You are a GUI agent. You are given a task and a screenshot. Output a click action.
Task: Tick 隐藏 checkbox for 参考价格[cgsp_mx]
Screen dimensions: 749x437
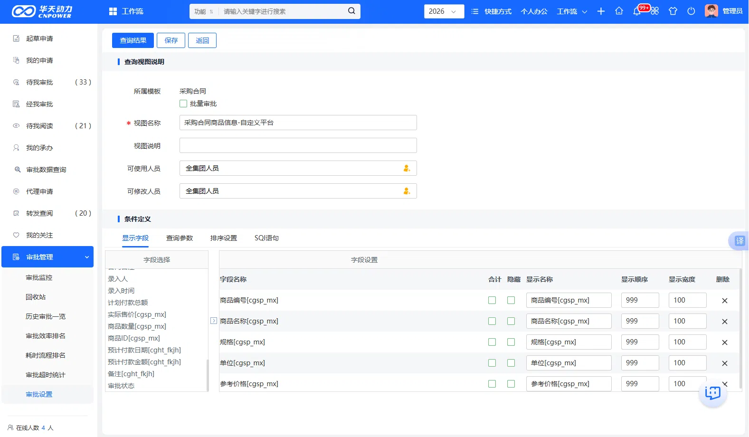point(511,384)
